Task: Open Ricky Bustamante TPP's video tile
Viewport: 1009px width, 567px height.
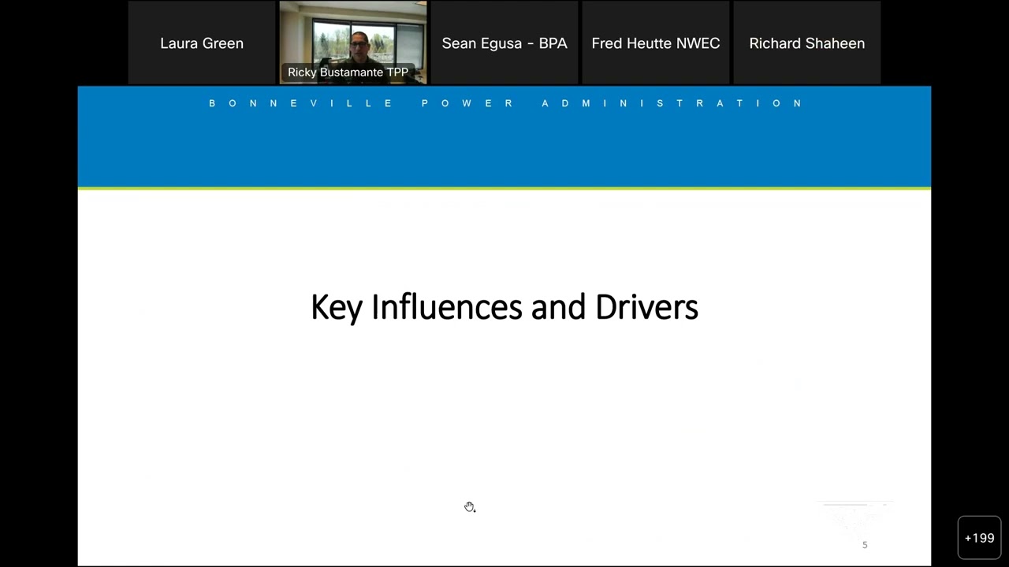Action: [x=353, y=43]
